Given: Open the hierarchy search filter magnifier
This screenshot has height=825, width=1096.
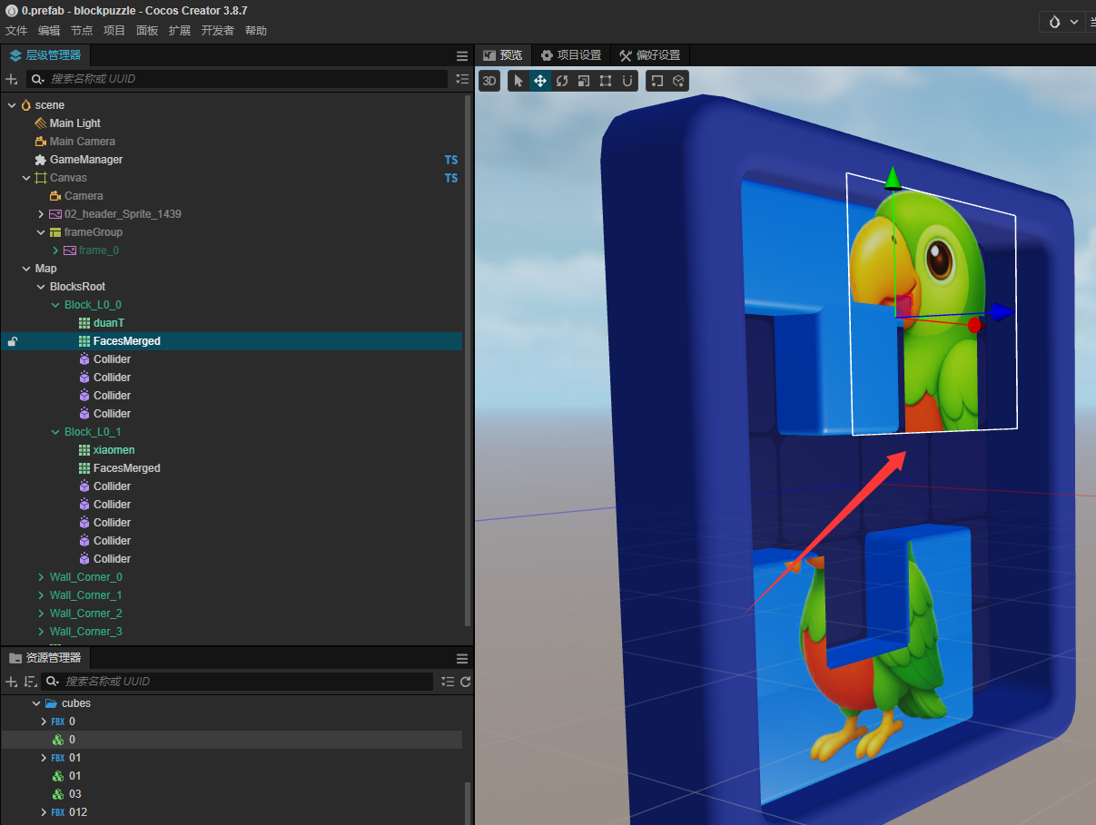Looking at the screenshot, I should click(38, 79).
